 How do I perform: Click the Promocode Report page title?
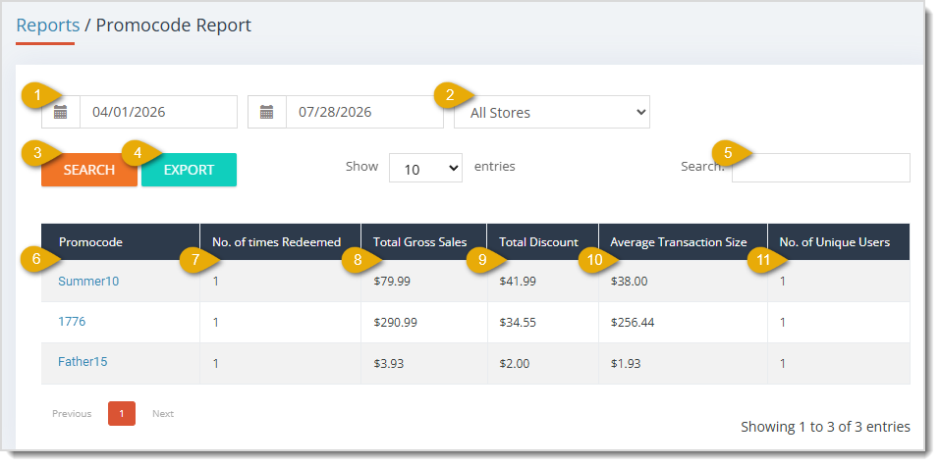pos(174,26)
